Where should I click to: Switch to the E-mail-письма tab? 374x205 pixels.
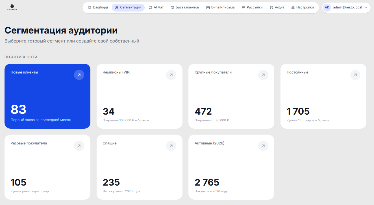click(220, 8)
